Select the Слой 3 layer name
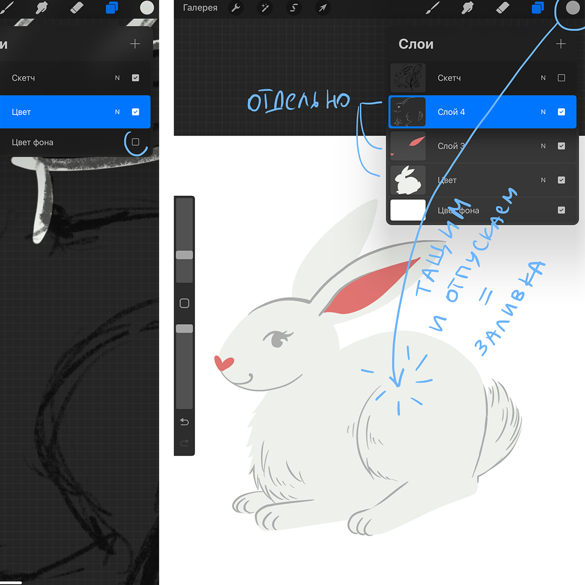This screenshot has height=585, width=585. pos(451,146)
